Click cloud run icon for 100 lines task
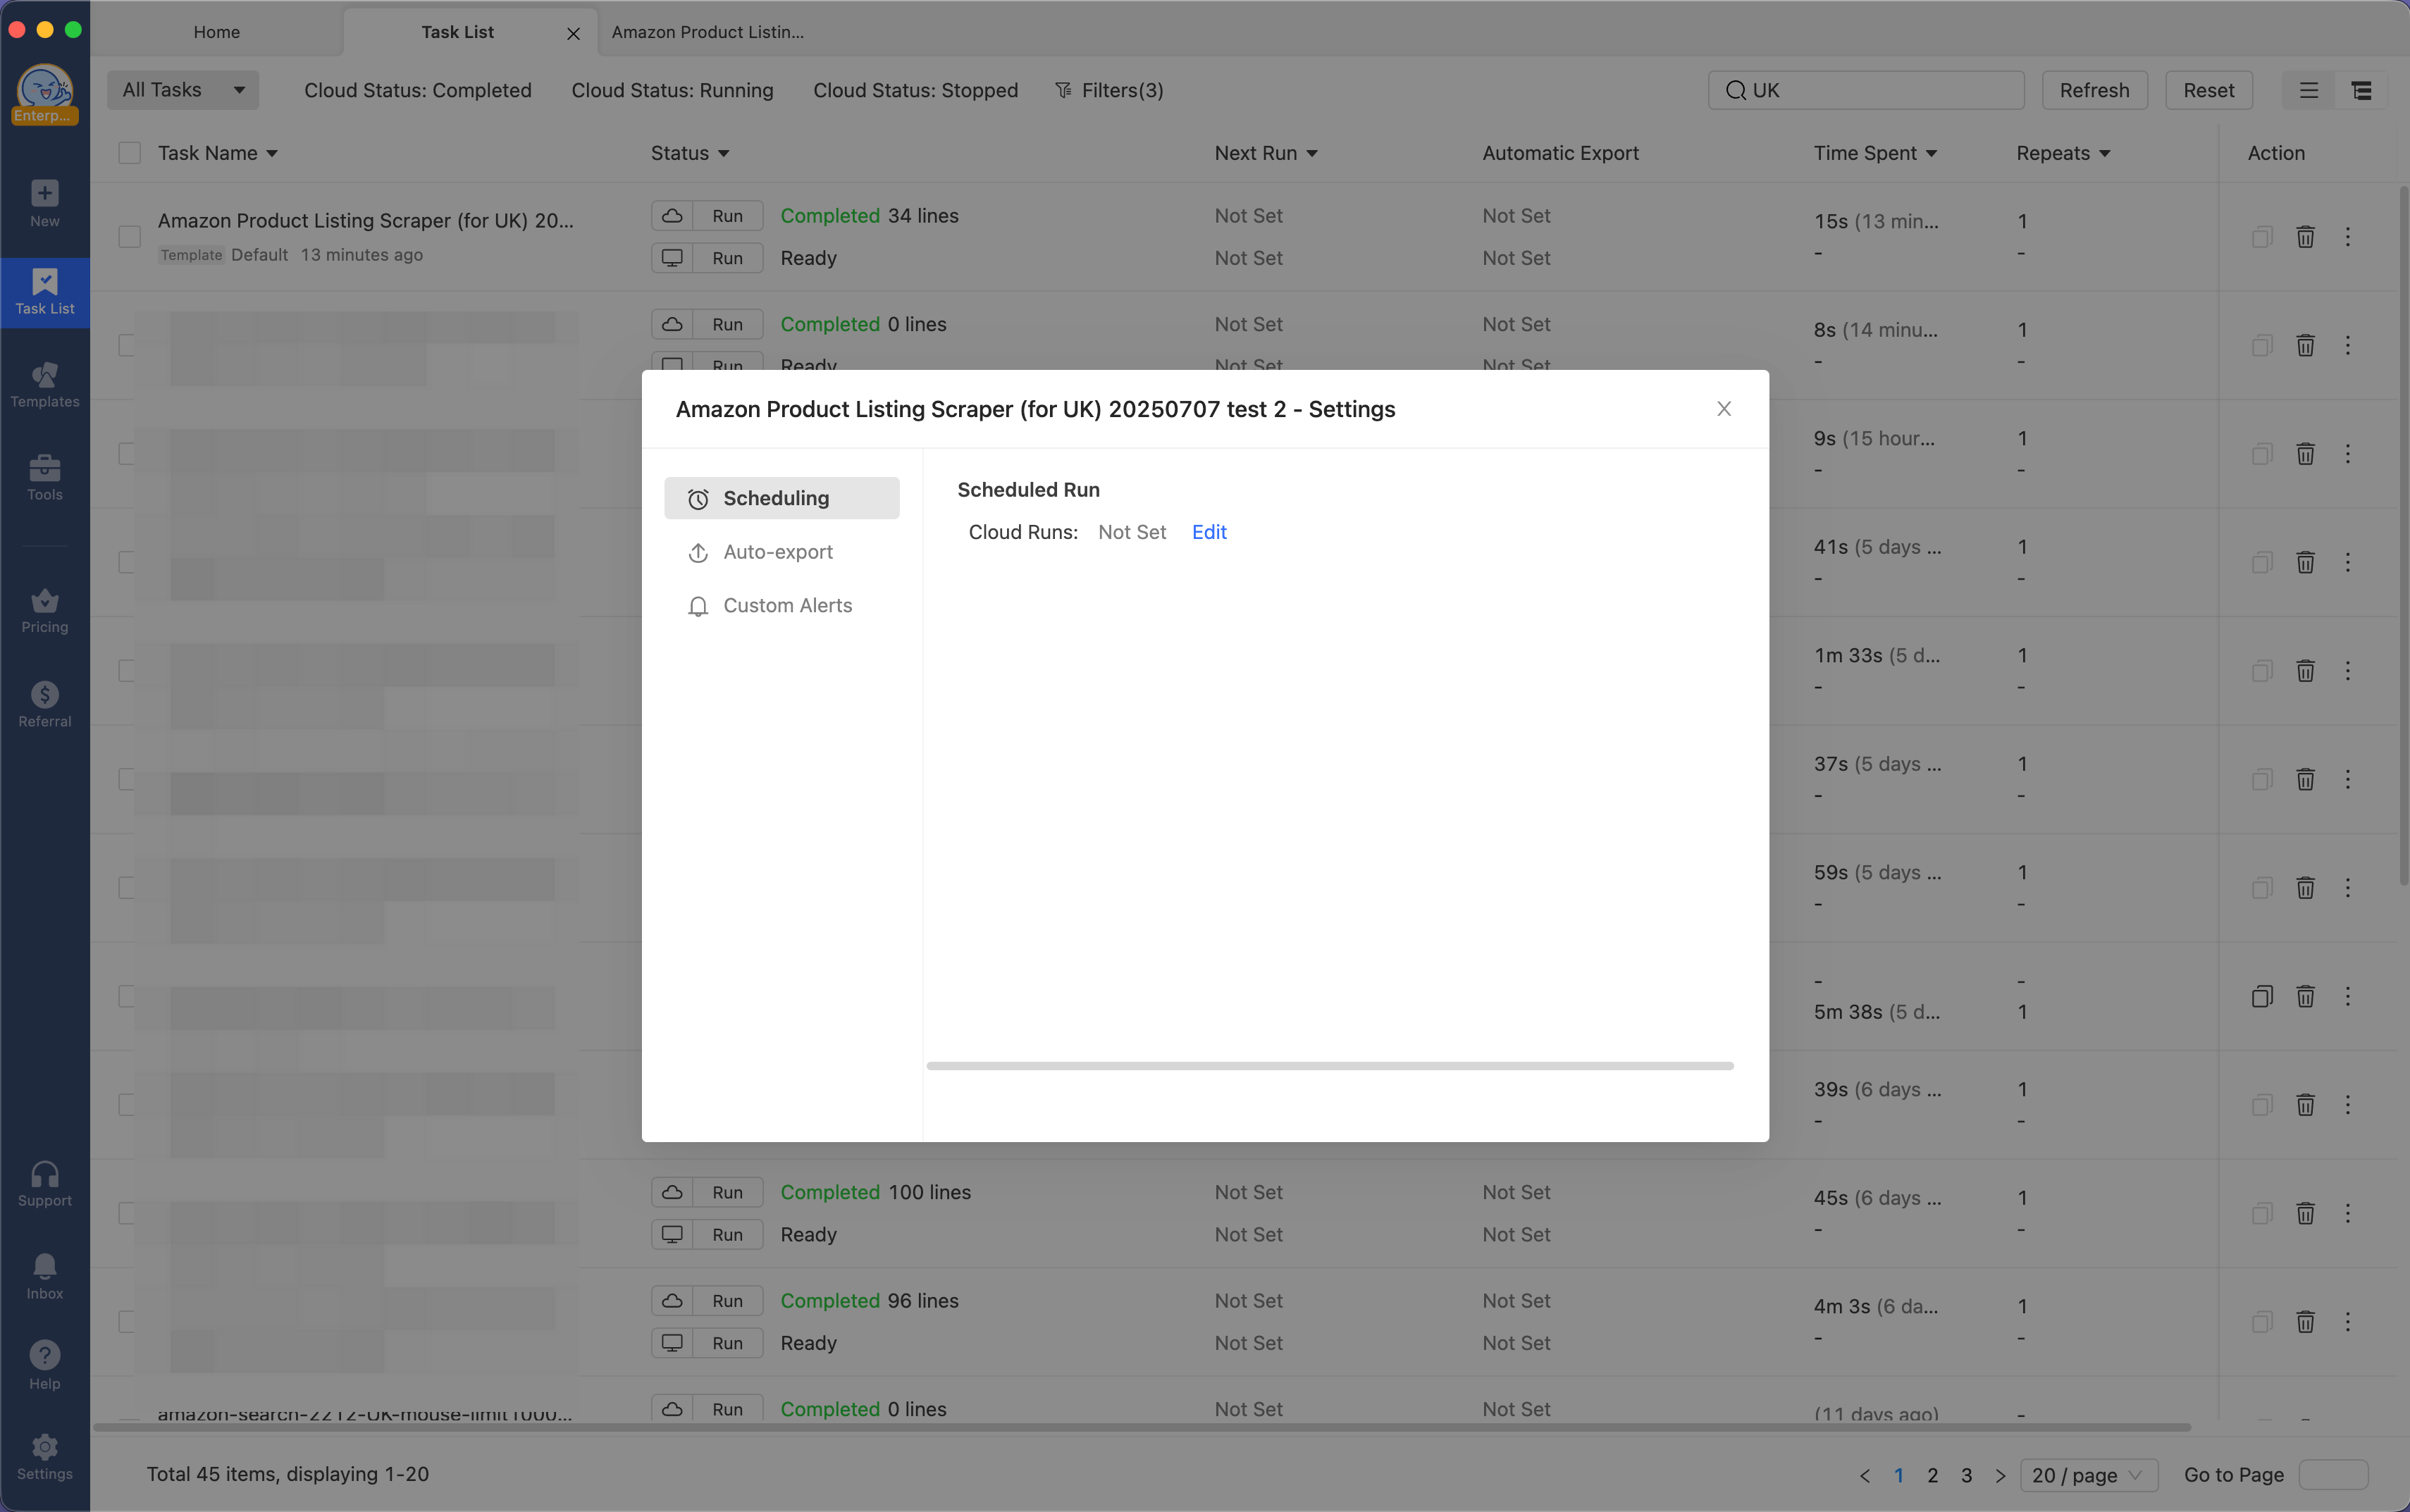Viewport: 2410px width, 1512px height. (673, 1192)
